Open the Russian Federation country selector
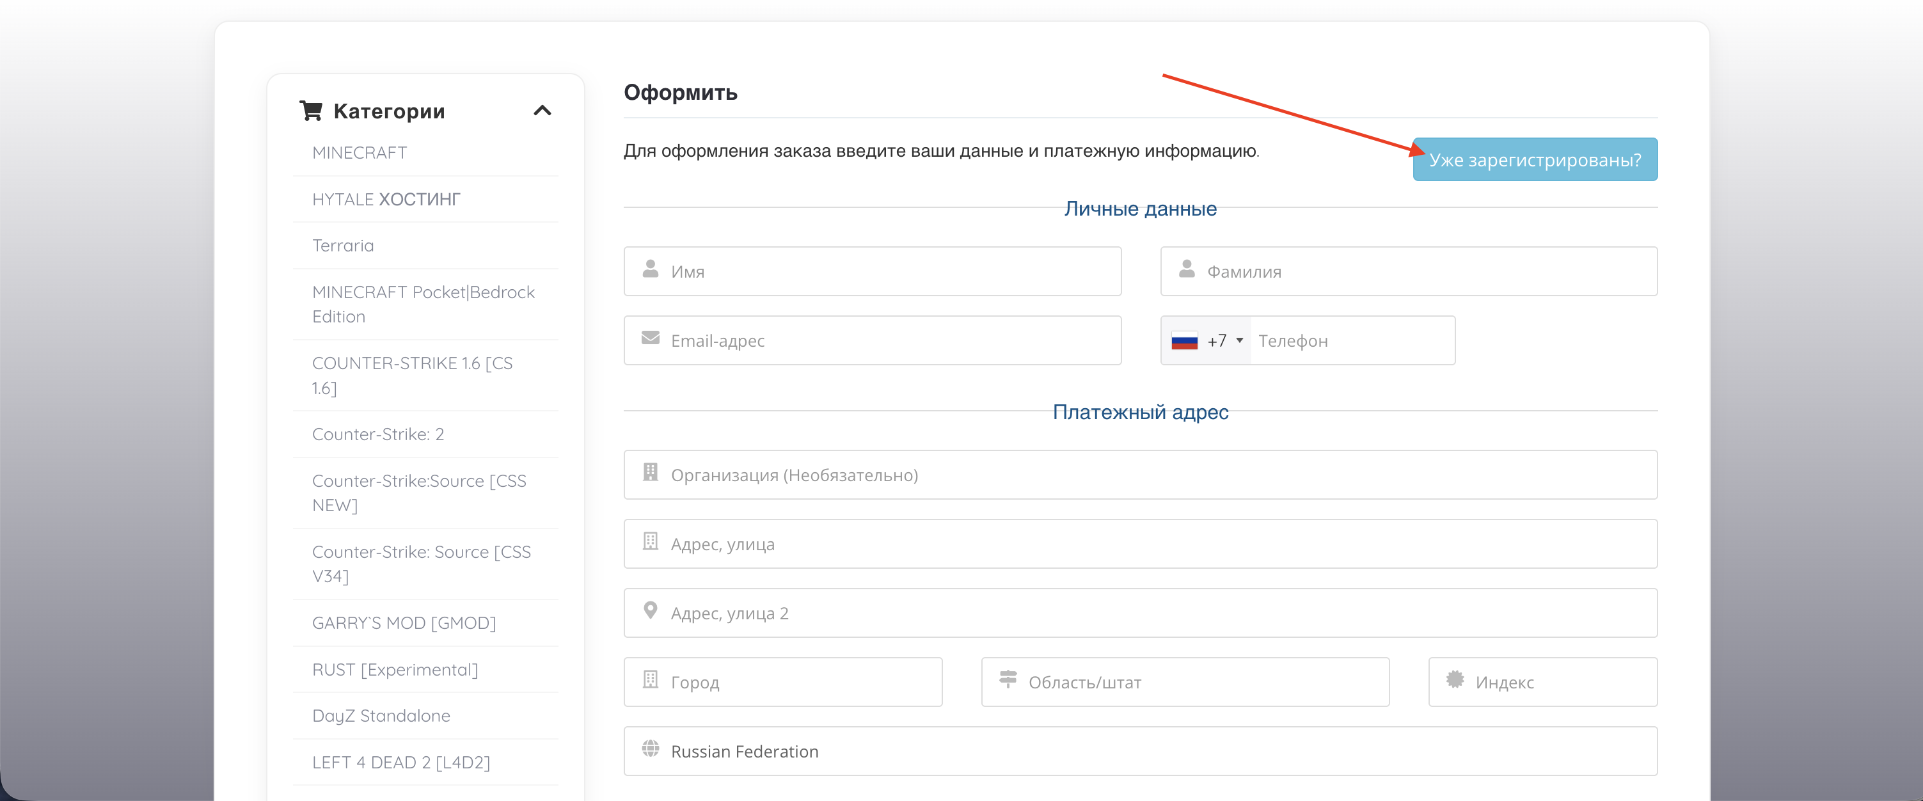The height and width of the screenshot is (801, 1923). pos(1139,751)
